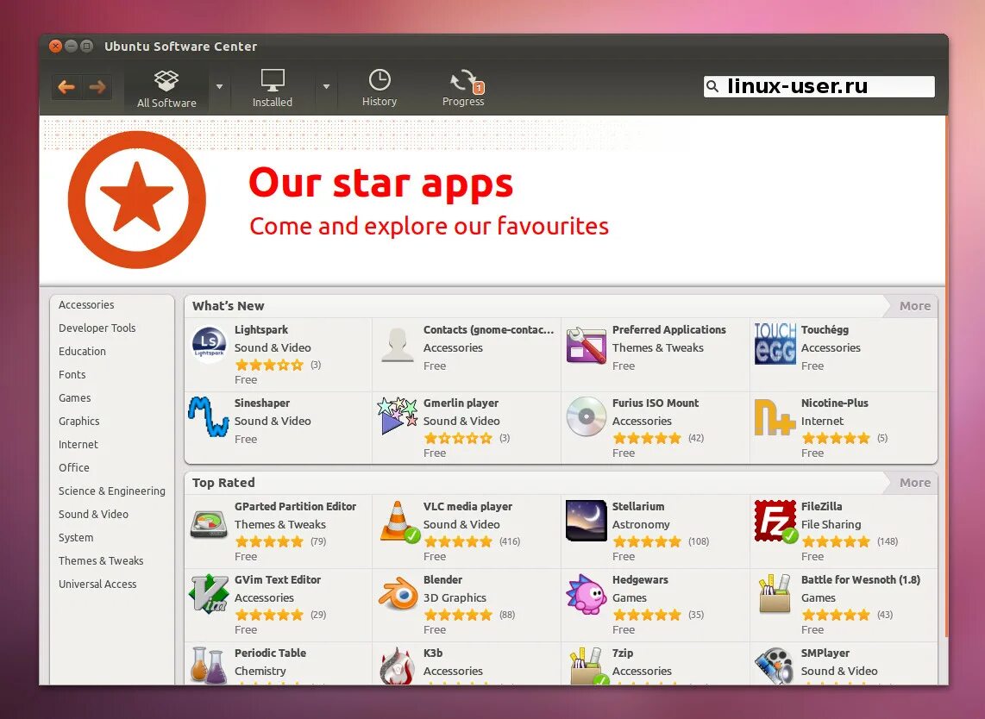Expand the Installed dropdown arrow
Screen dimensions: 985x719
326,87
